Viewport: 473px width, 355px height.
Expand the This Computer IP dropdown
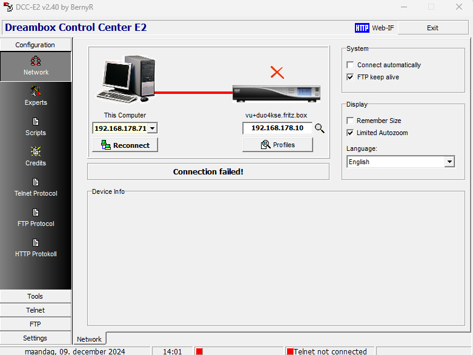153,128
